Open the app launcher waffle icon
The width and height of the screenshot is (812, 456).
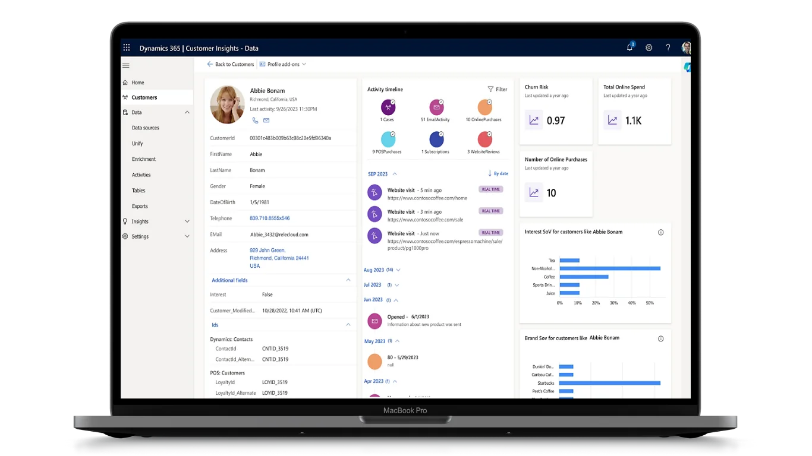126,48
